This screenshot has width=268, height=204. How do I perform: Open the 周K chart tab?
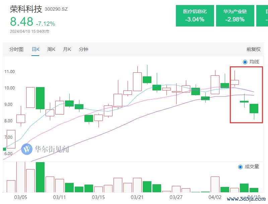pos(51,49)
